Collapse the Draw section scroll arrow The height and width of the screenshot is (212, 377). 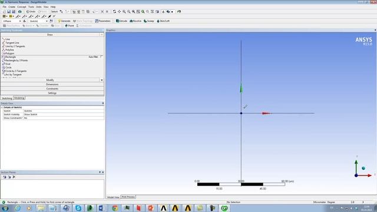[x=102, y=35]
